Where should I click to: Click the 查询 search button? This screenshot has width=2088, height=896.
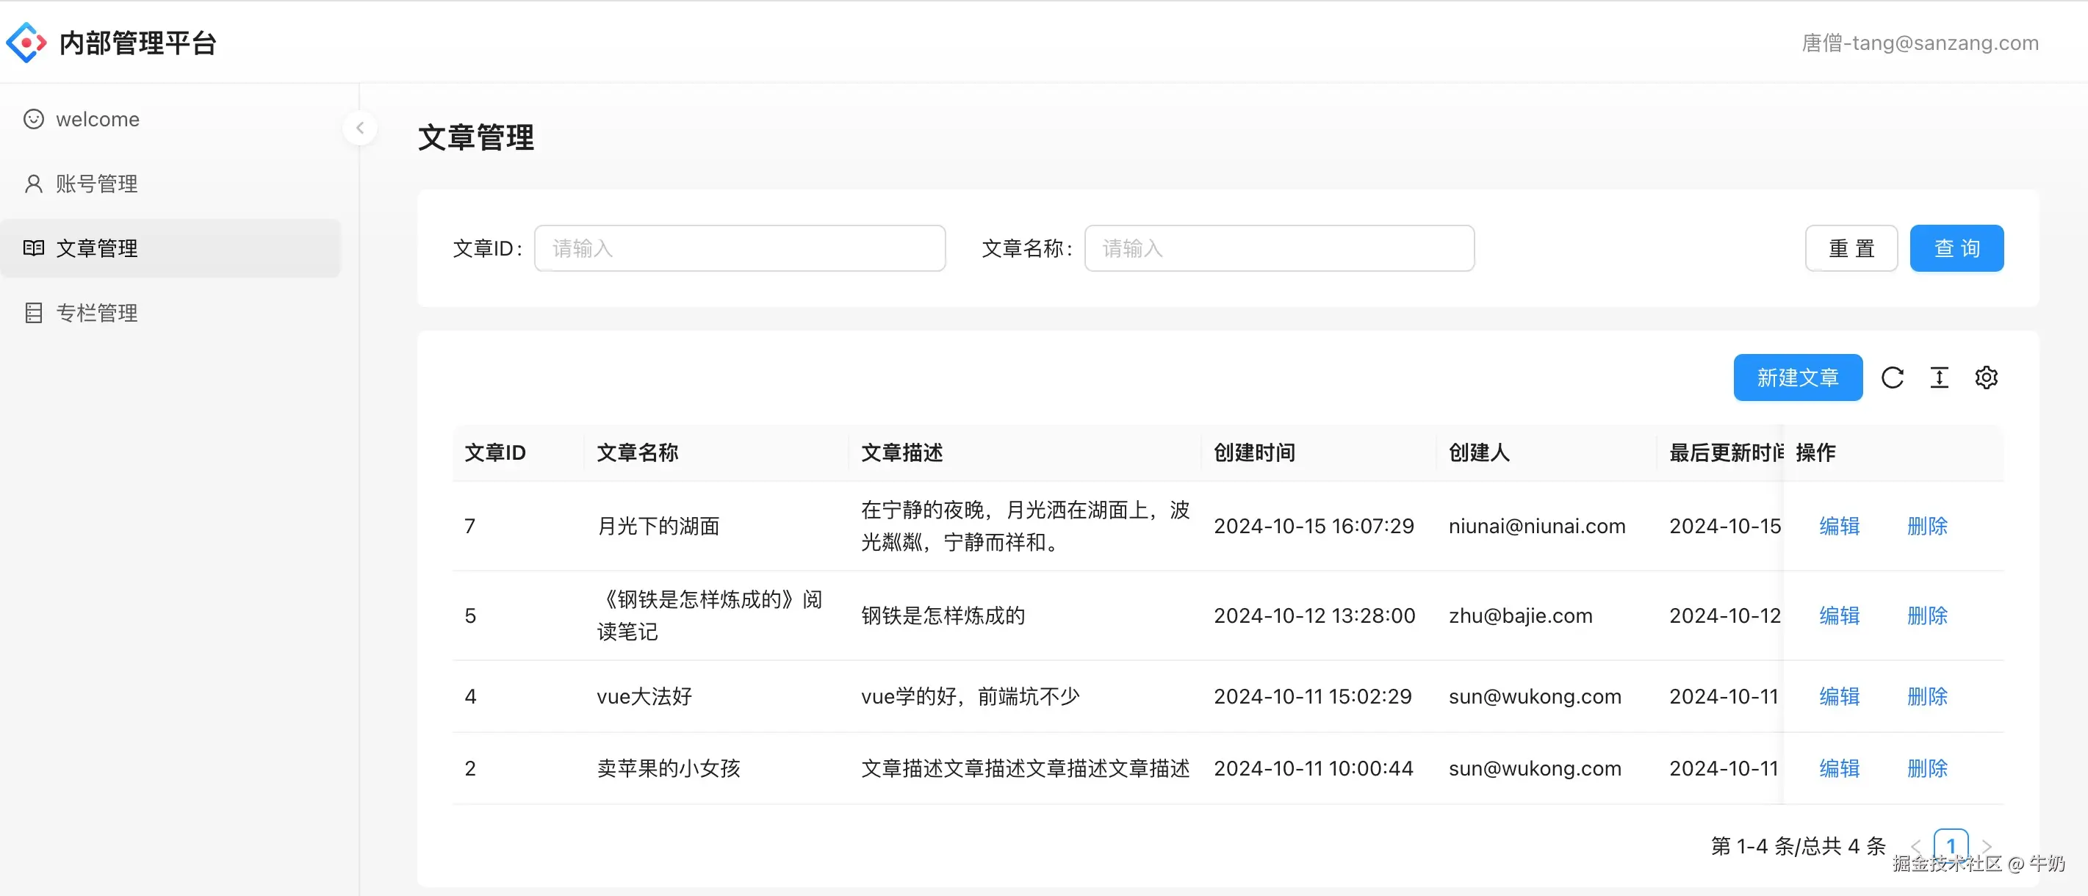(x=1956, y=248)
